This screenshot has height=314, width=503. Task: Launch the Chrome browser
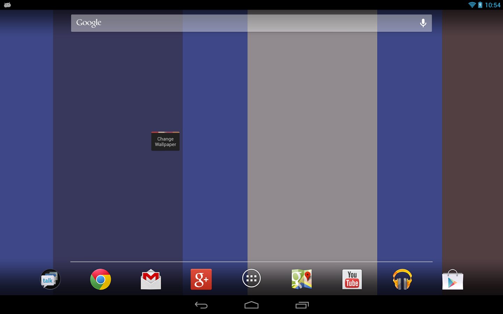(x=101, y=279)
